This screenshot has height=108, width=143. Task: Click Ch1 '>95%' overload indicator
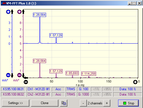[x=107, y=89]
